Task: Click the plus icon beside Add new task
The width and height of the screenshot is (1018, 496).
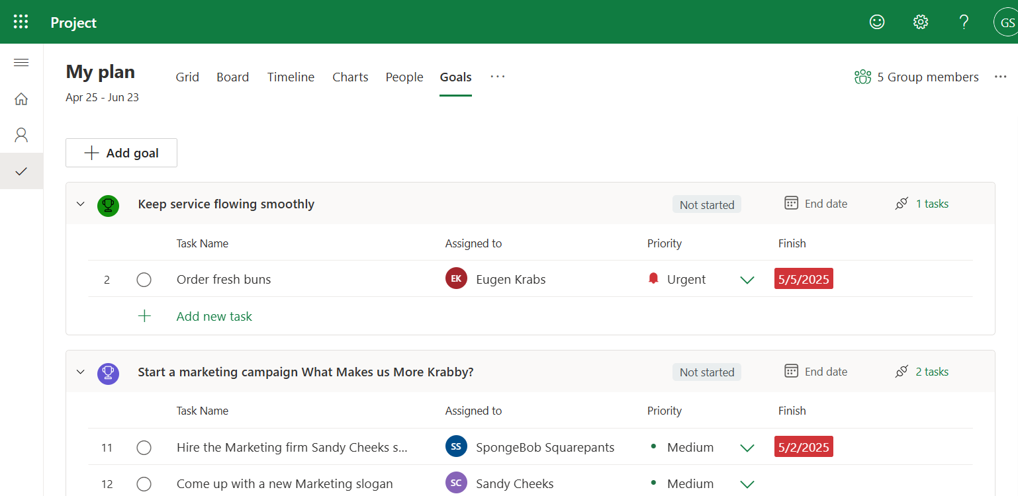Action: click(x=144, y=316)
